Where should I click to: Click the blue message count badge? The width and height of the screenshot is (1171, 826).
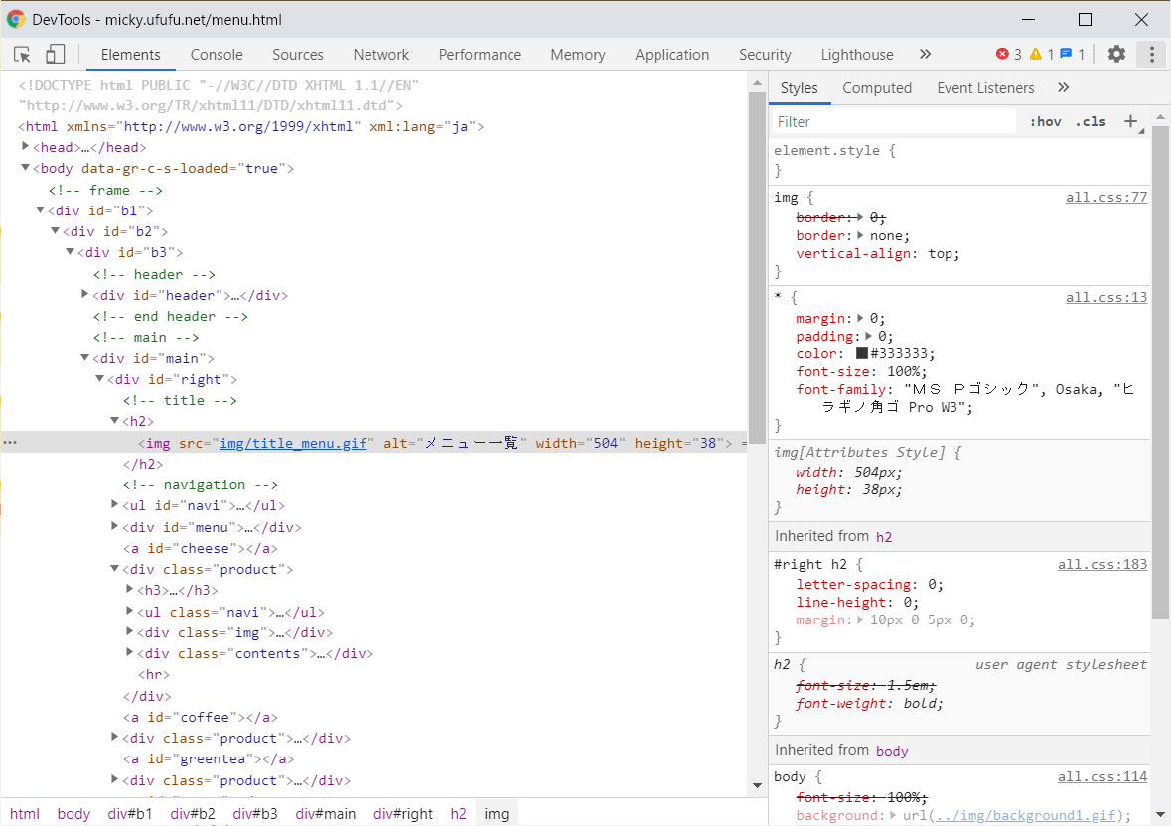tap(1072, 55)
